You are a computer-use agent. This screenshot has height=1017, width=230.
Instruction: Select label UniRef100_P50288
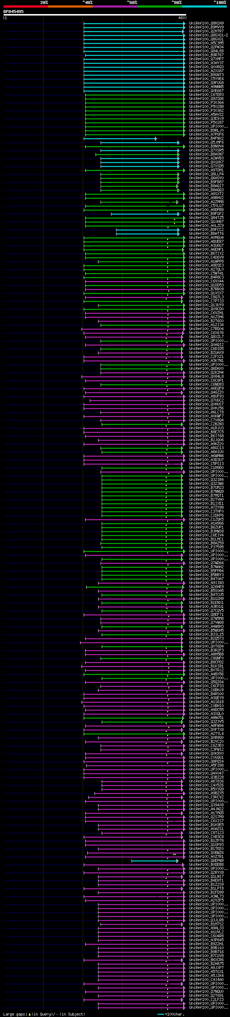coord(206,106)
